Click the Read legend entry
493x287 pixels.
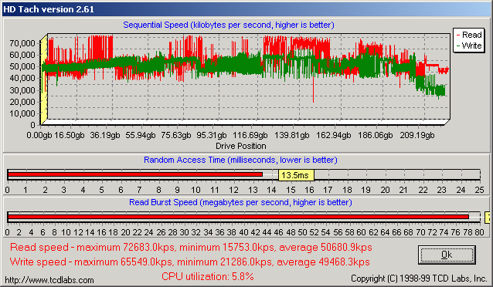pyautogui.click(x=469, y=35)
